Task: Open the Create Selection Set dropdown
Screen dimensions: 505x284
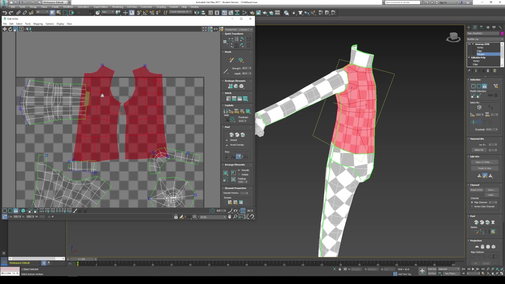Action: 181,12
